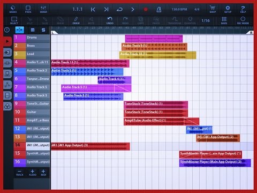Screen dimensions: 257x193
Task: Undo the last action
Action: 110,20
